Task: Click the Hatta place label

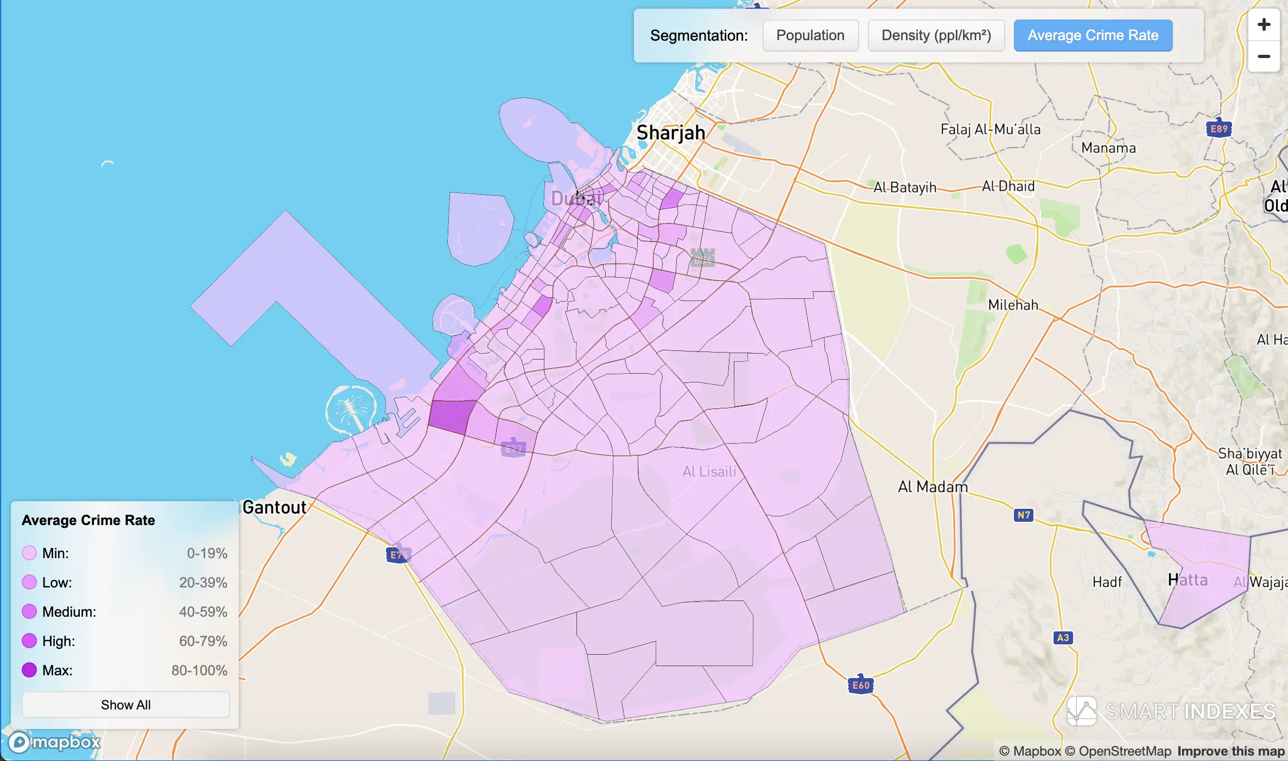Action: click(x=1188, y=580)
